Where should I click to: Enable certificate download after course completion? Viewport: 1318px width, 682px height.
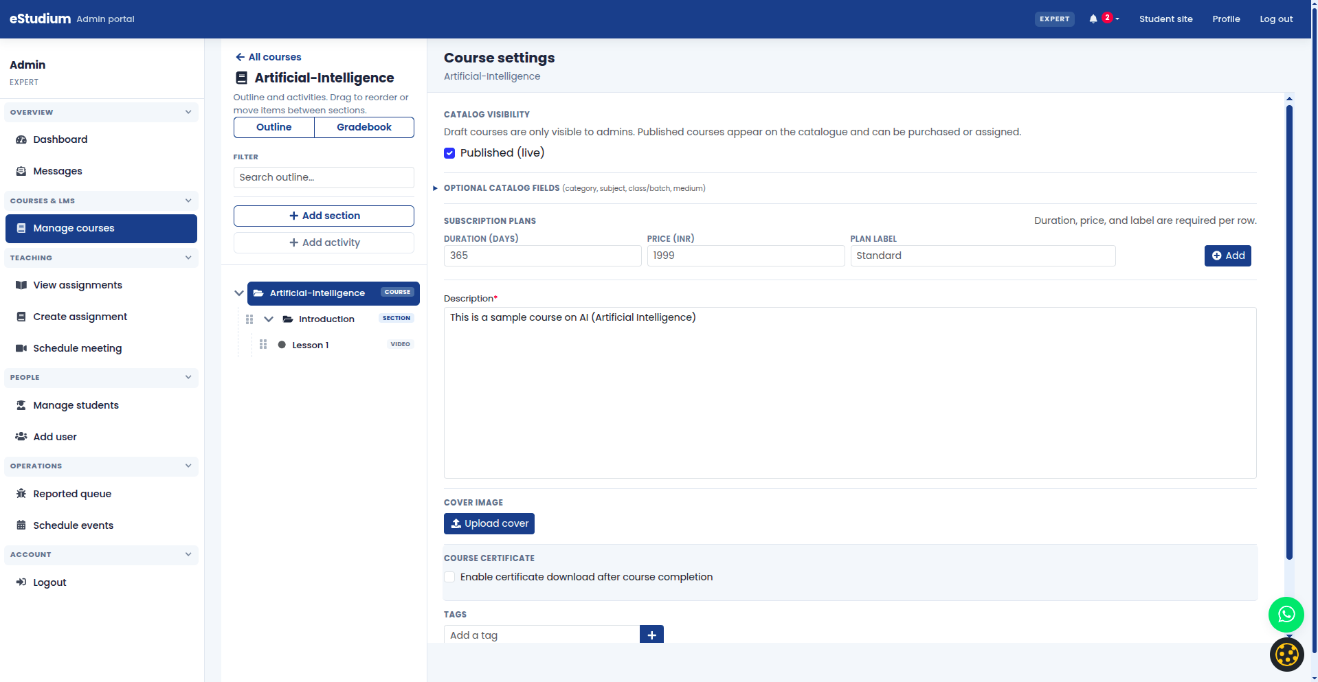tap(449, 577)
